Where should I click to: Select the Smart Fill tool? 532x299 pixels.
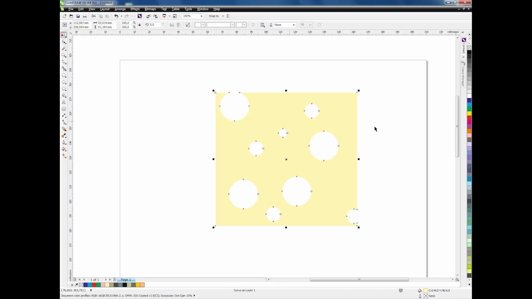64,69
